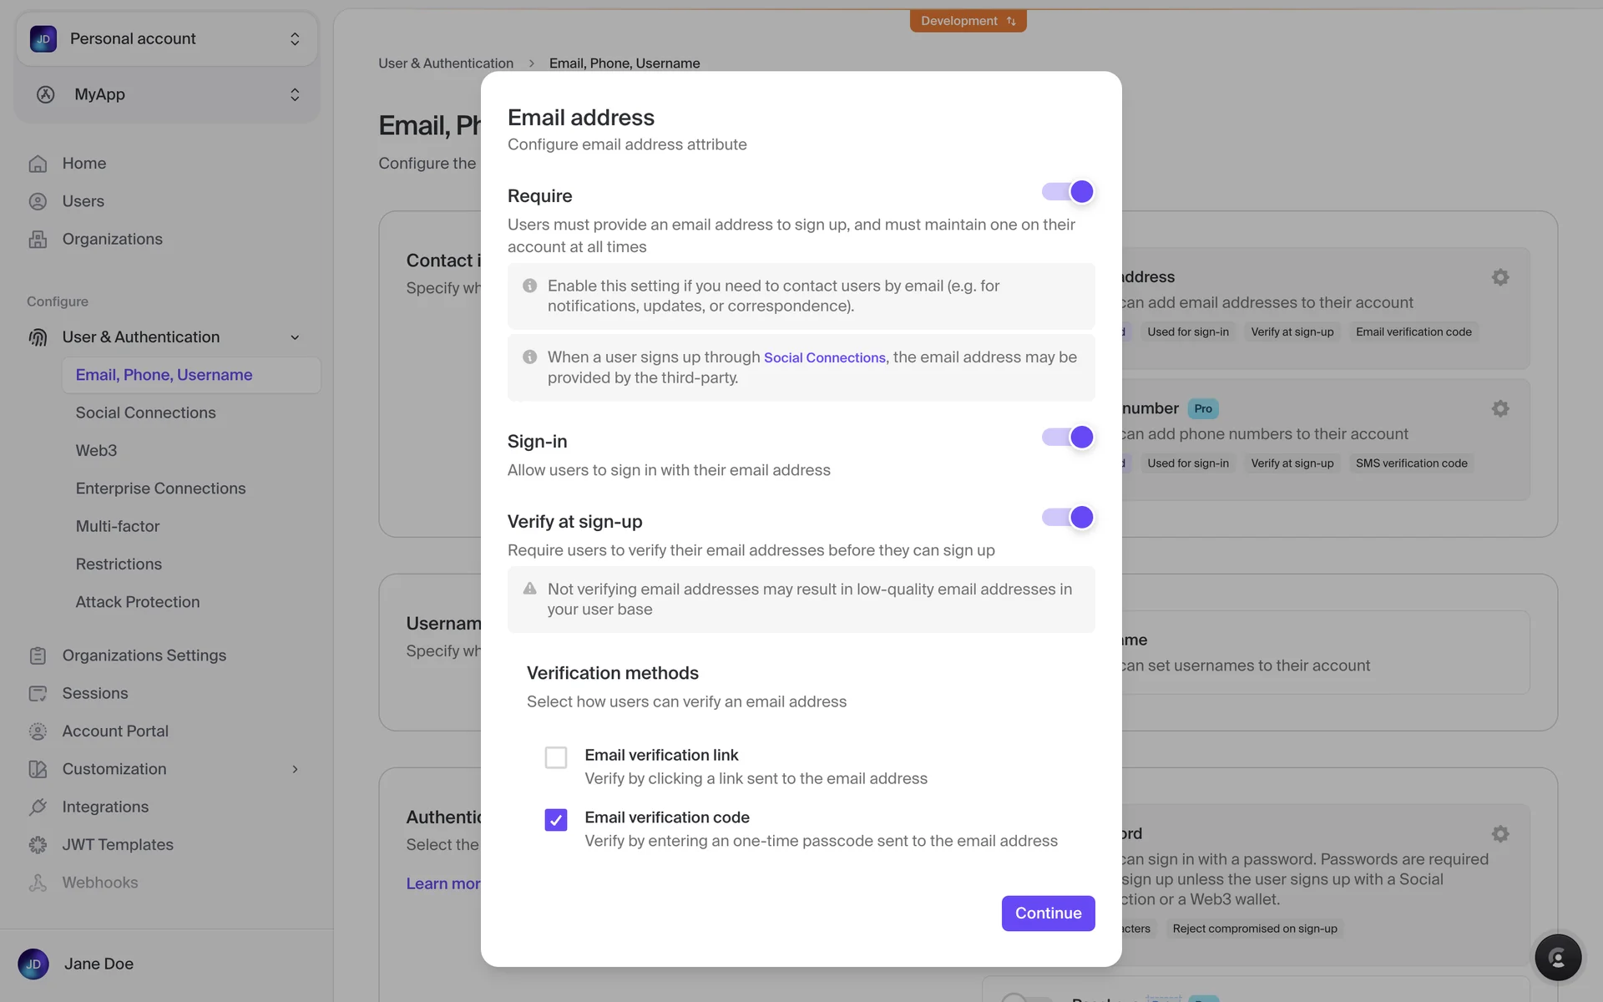Click the Organizations building icon
The image size is (1603, 1002).
click(x=38, y=240)
